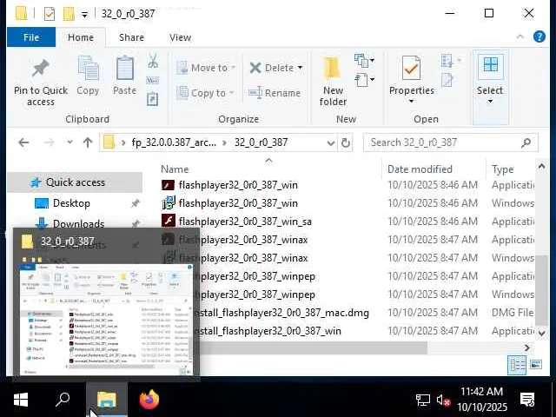Screen dimensions: 556x417
Task: Click the vertical scrollbar down arrow
Action: coord(541,333)
